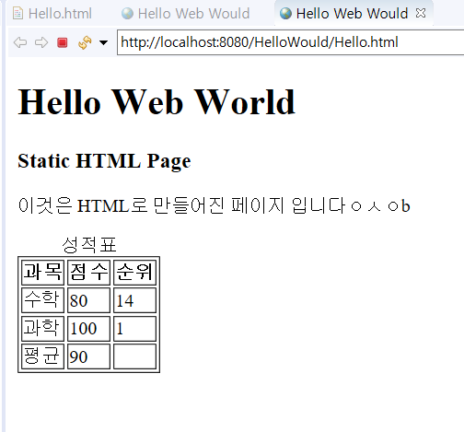Click the 평균 row label cell
Image resolution: width=464 pixels, height=432 pixels.
[42, 356]
